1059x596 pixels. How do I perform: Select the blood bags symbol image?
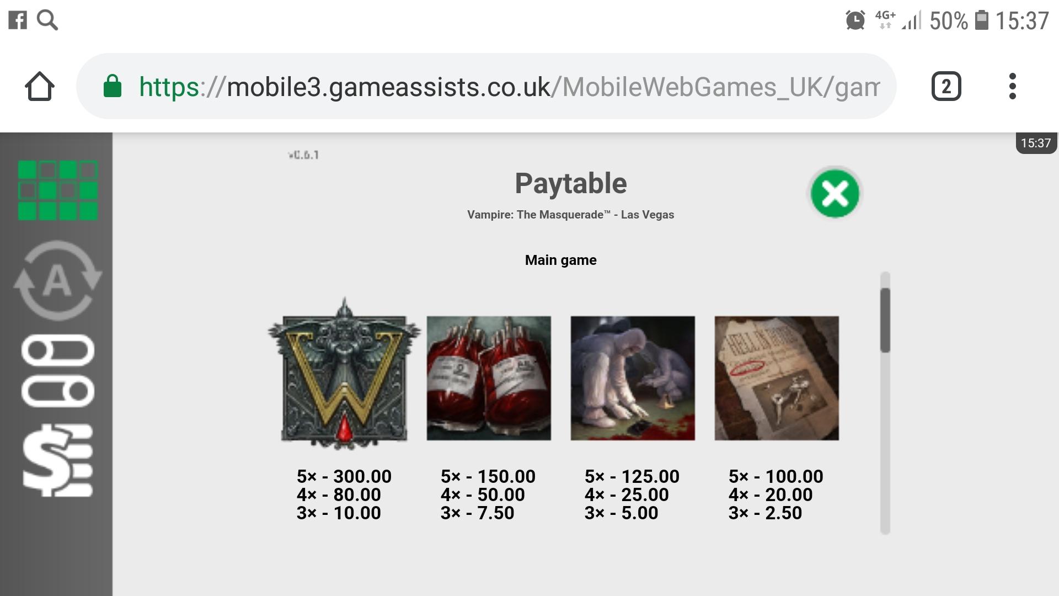point(489,378)
